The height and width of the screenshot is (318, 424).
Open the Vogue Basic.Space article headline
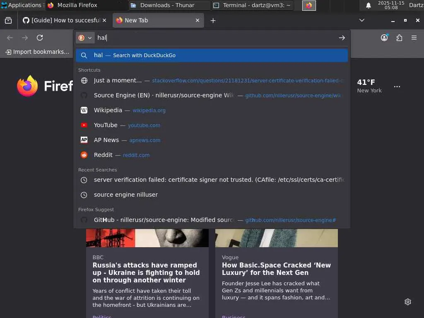pos(276,269)
